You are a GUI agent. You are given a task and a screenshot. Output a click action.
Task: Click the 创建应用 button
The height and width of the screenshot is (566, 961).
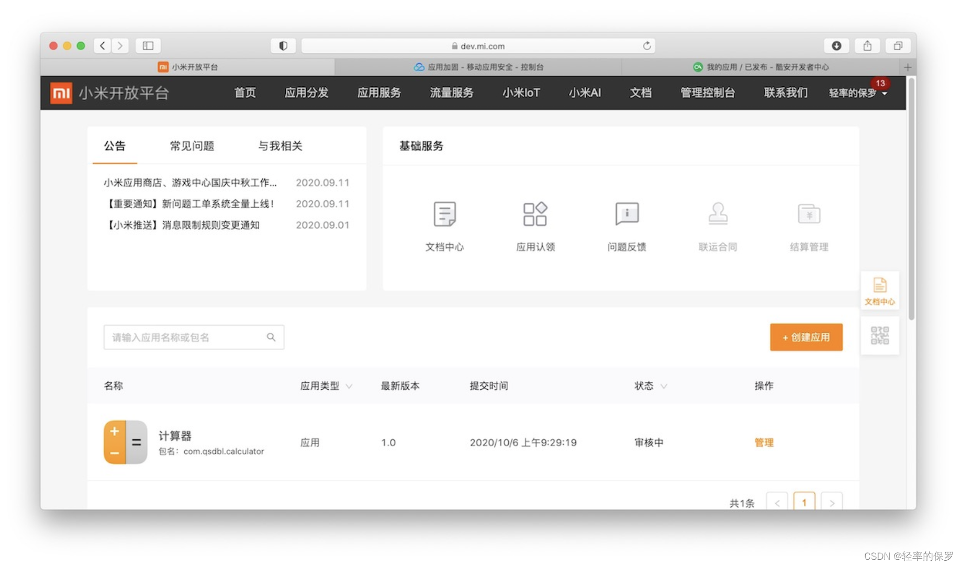coord(806,337)
